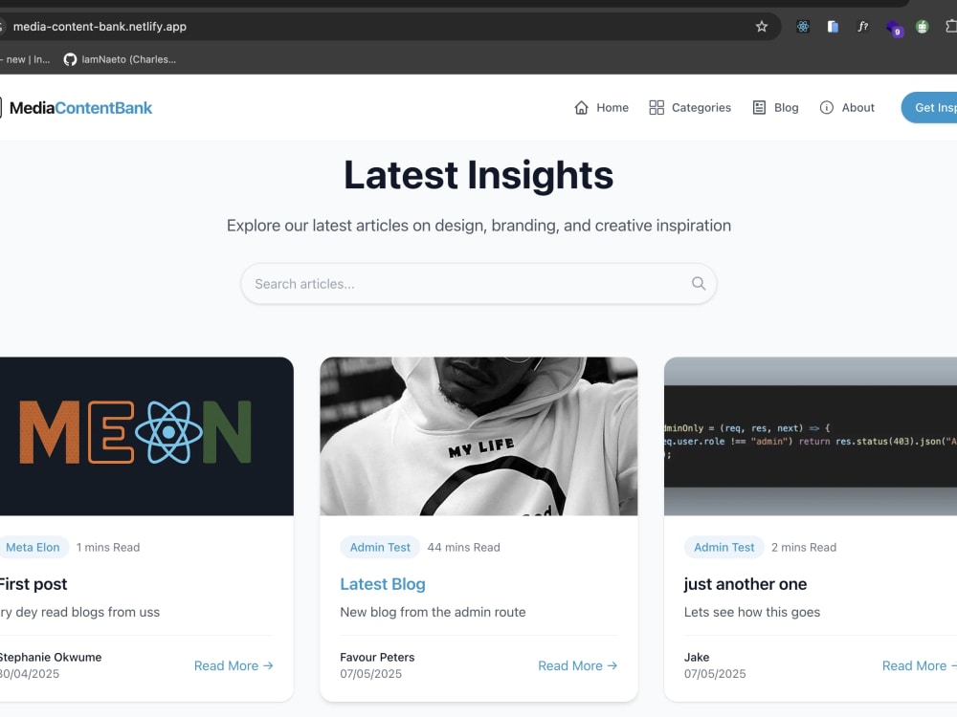Click the '2 mins Read' label
Image resolution: width=957 pixels, height=717 pixels.
point(804,547)
